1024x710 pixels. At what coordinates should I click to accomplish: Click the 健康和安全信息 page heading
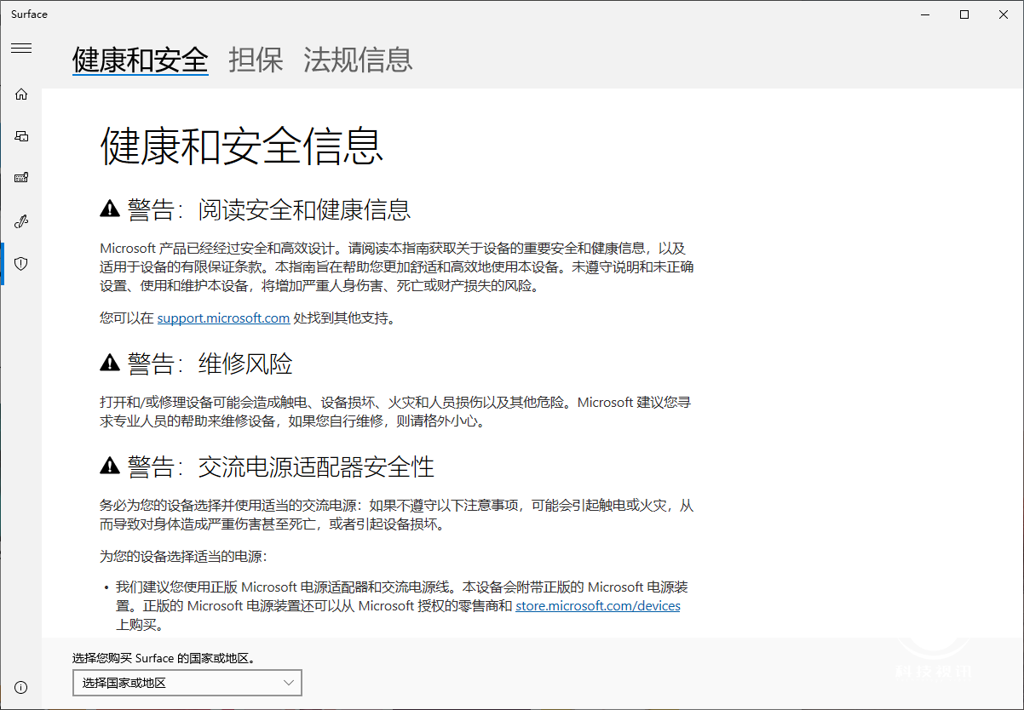point(242,146)
